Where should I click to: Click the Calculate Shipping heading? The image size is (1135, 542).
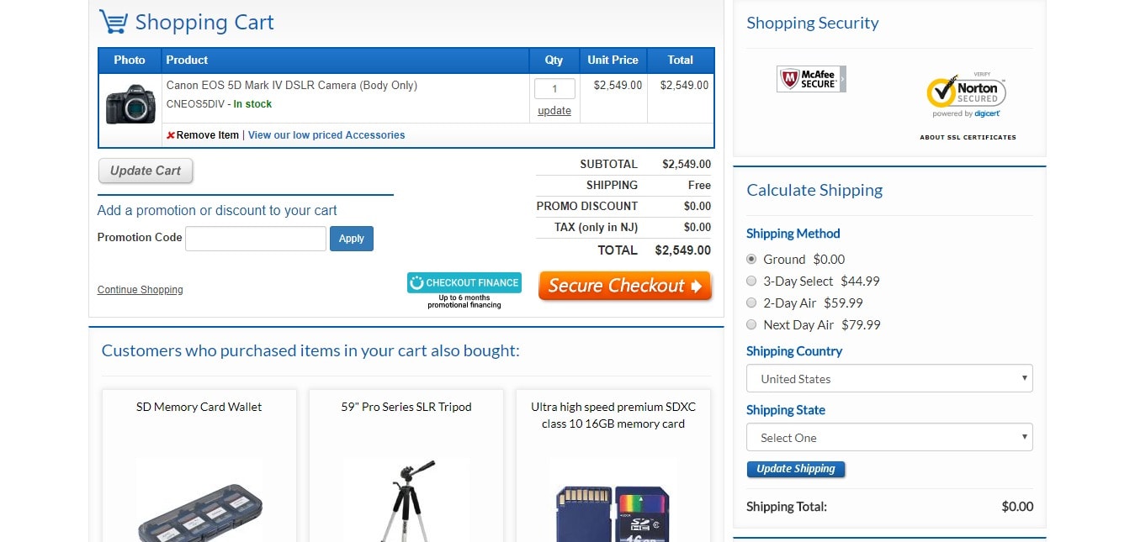[814, 190]
